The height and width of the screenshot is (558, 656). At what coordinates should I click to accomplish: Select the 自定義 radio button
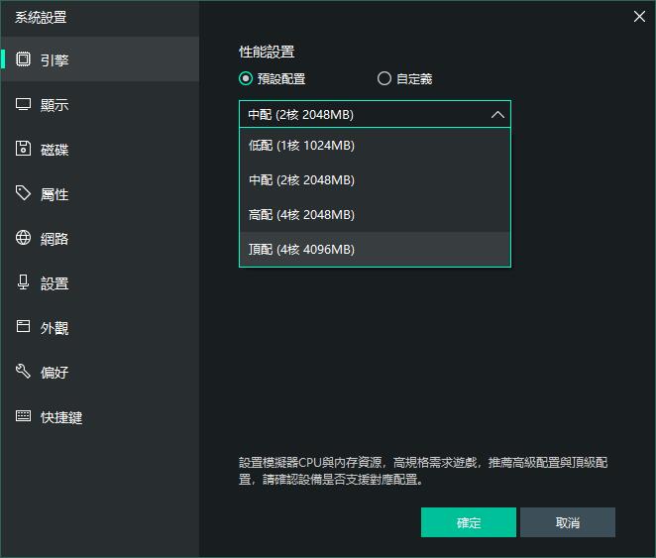coord(384,79)
